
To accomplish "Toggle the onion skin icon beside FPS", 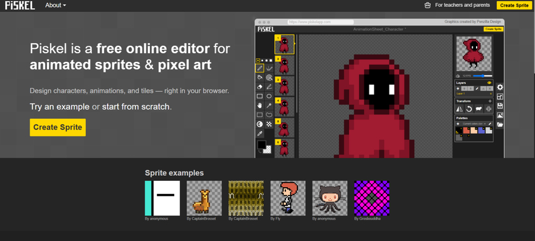I will (x=458, y=76).
